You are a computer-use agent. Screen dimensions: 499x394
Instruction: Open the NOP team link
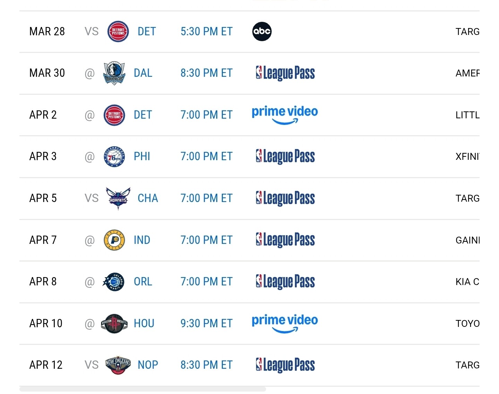pos(148,365)
